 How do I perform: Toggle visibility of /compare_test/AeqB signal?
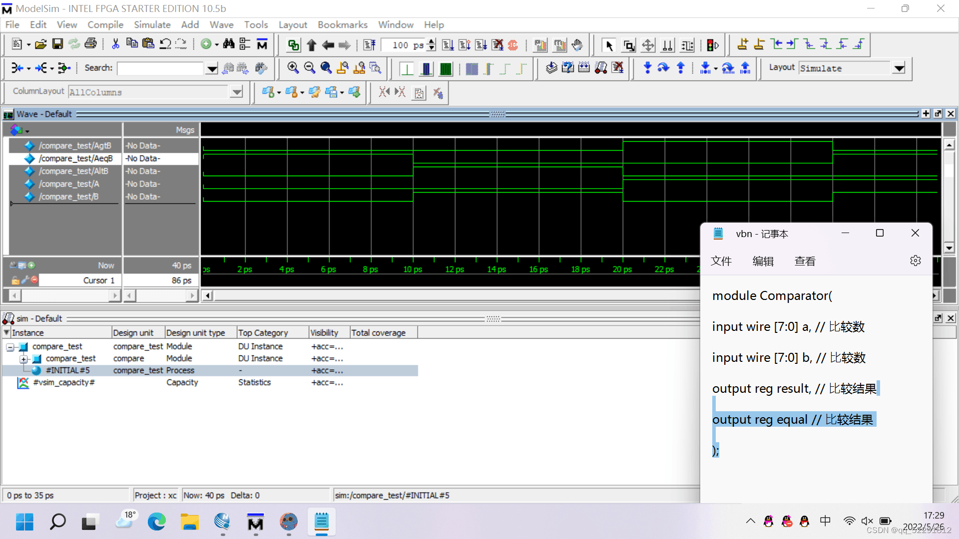click(x=29, y=158)
